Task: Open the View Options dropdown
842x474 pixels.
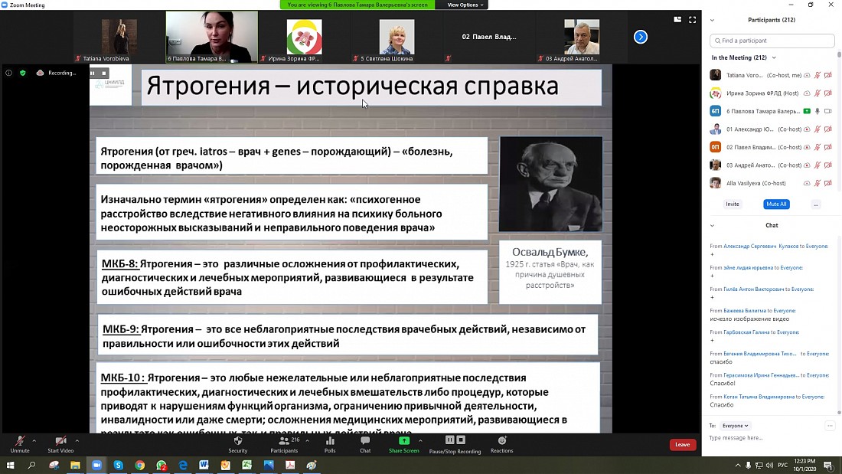Action: click(x=465, y=5)
